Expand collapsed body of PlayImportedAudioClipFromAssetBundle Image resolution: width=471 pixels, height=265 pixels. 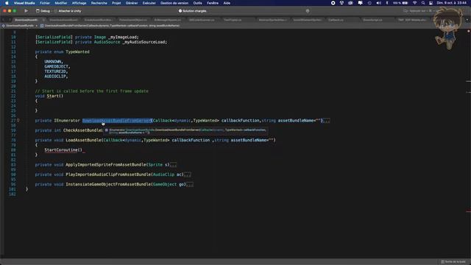pos(188,174)
